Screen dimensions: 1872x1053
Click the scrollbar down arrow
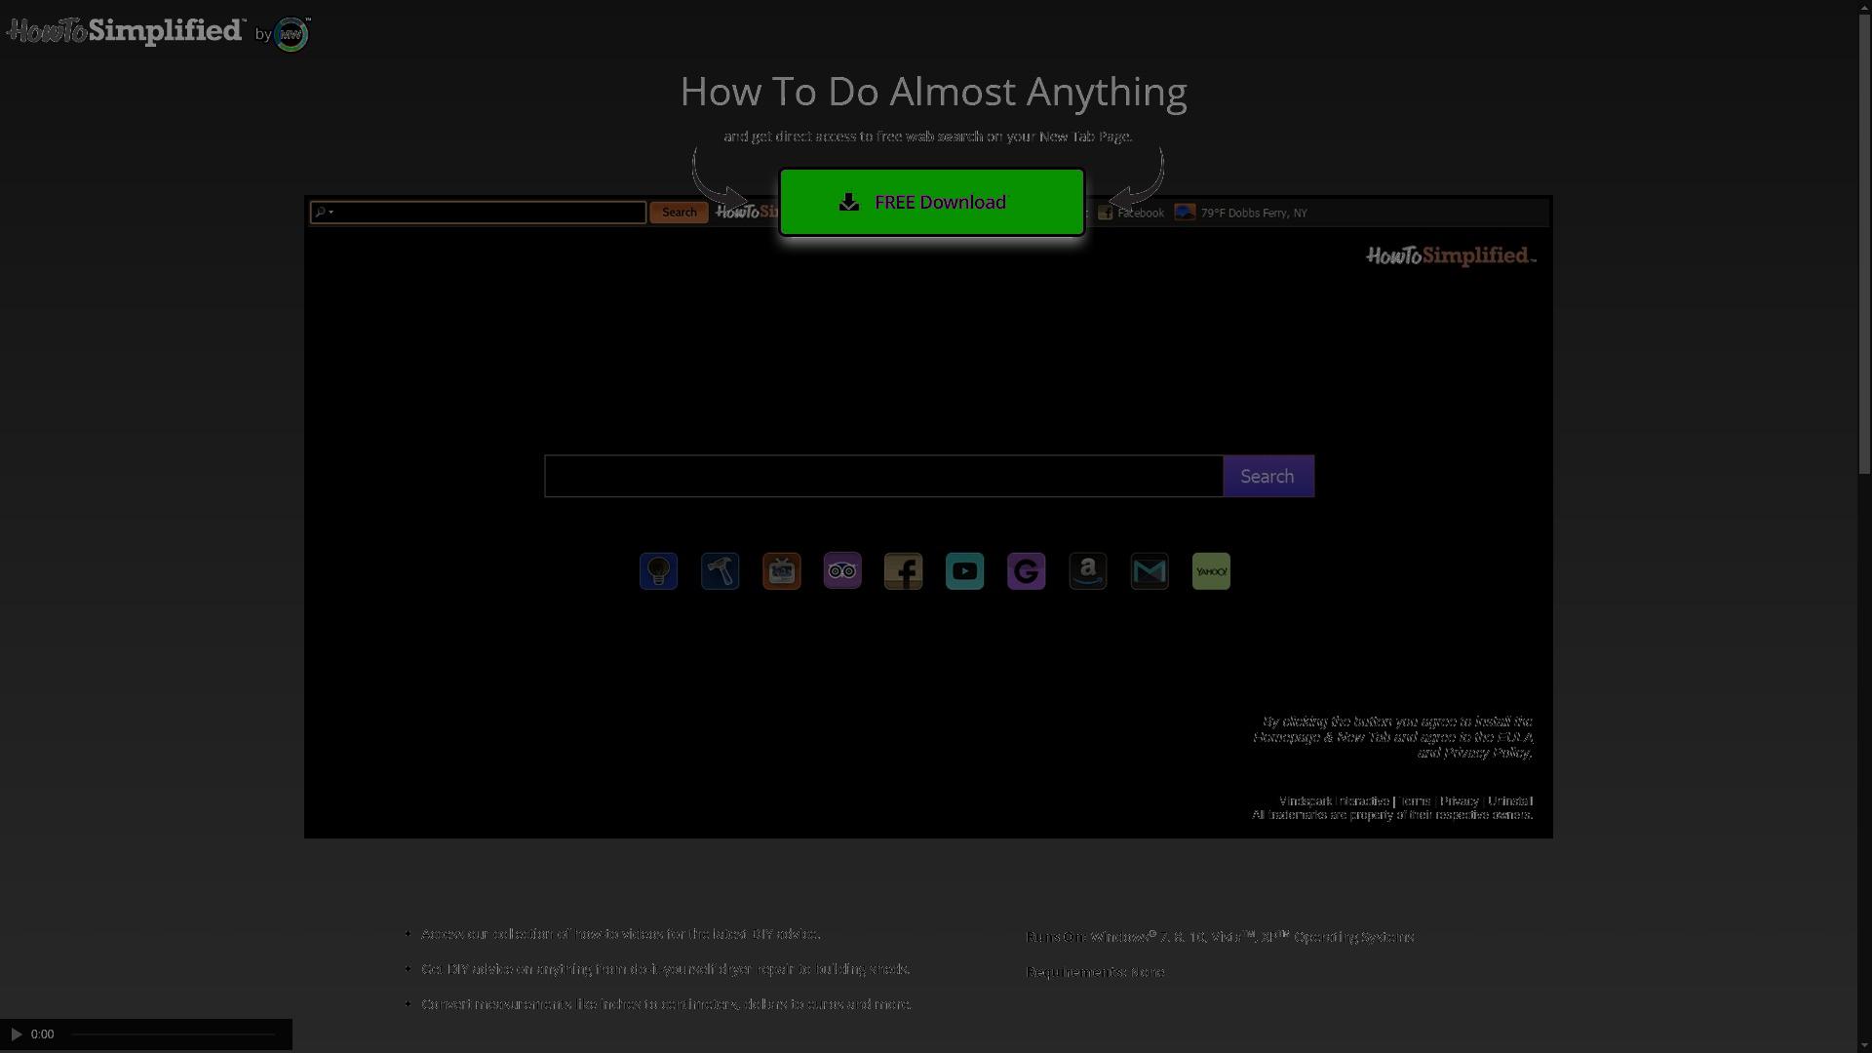click(x=1865, y=1046)
